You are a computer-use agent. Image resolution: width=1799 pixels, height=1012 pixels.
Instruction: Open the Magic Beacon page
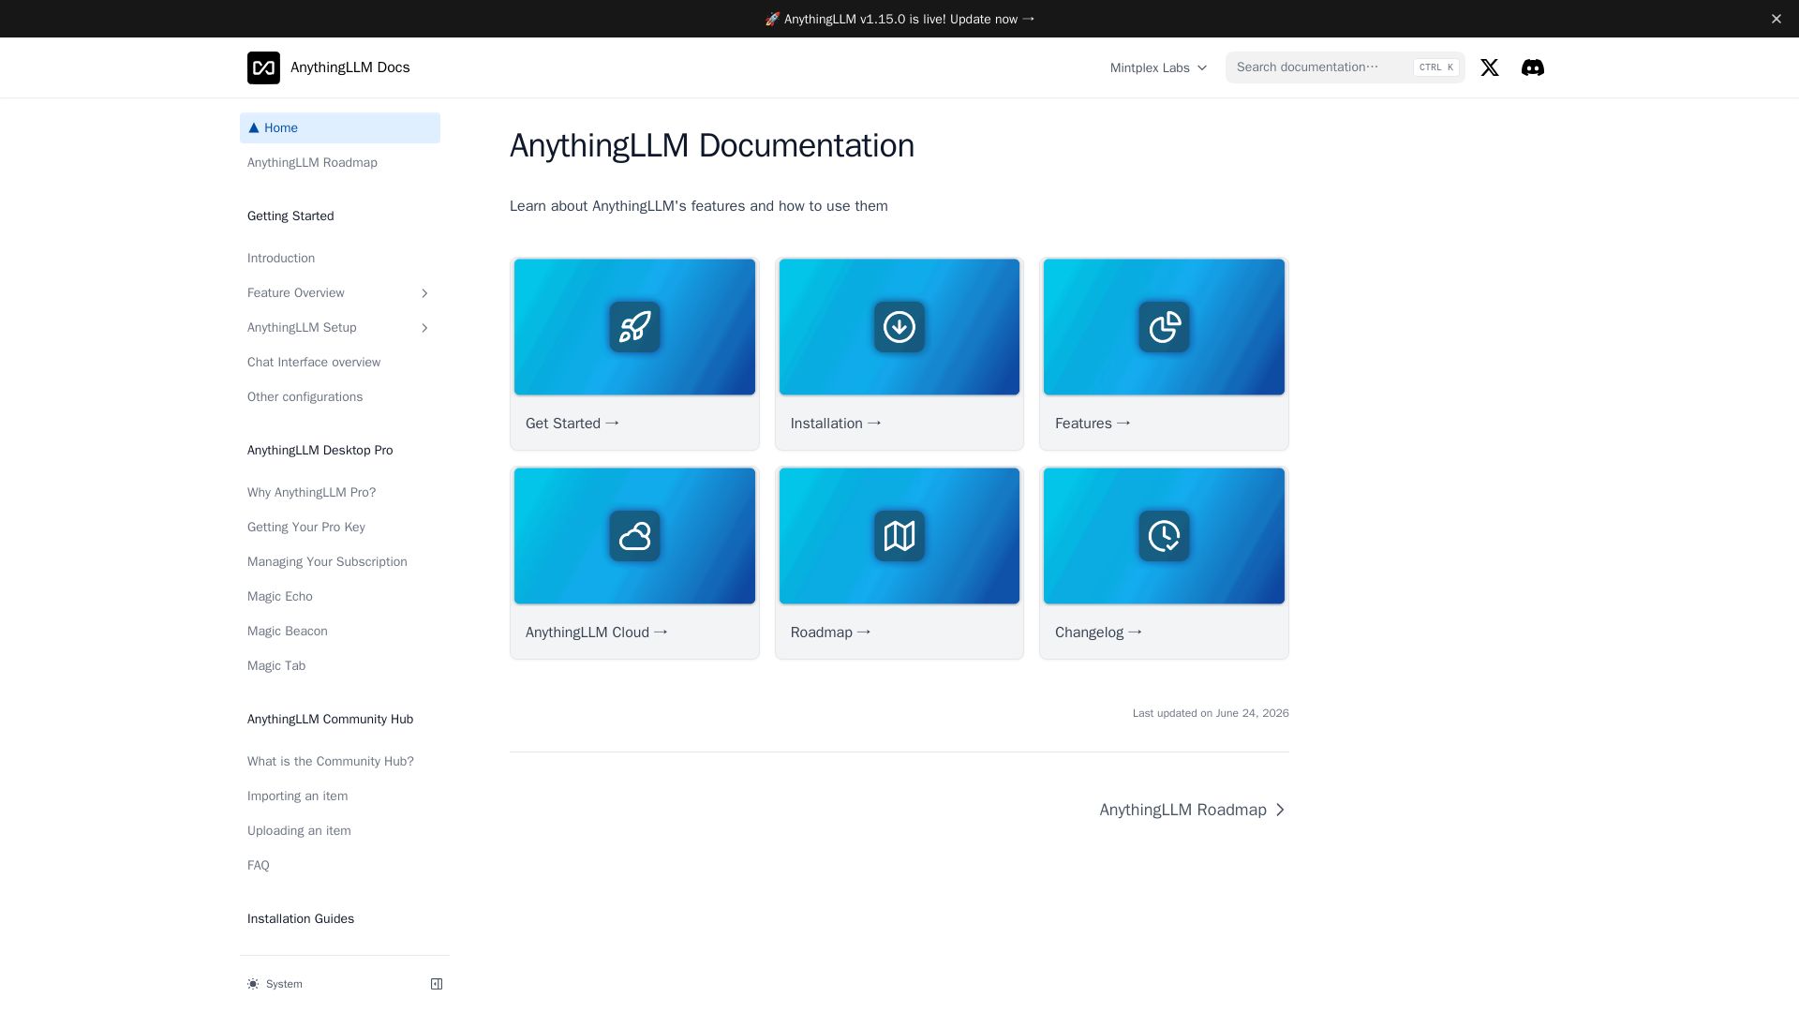pos(340,632)
